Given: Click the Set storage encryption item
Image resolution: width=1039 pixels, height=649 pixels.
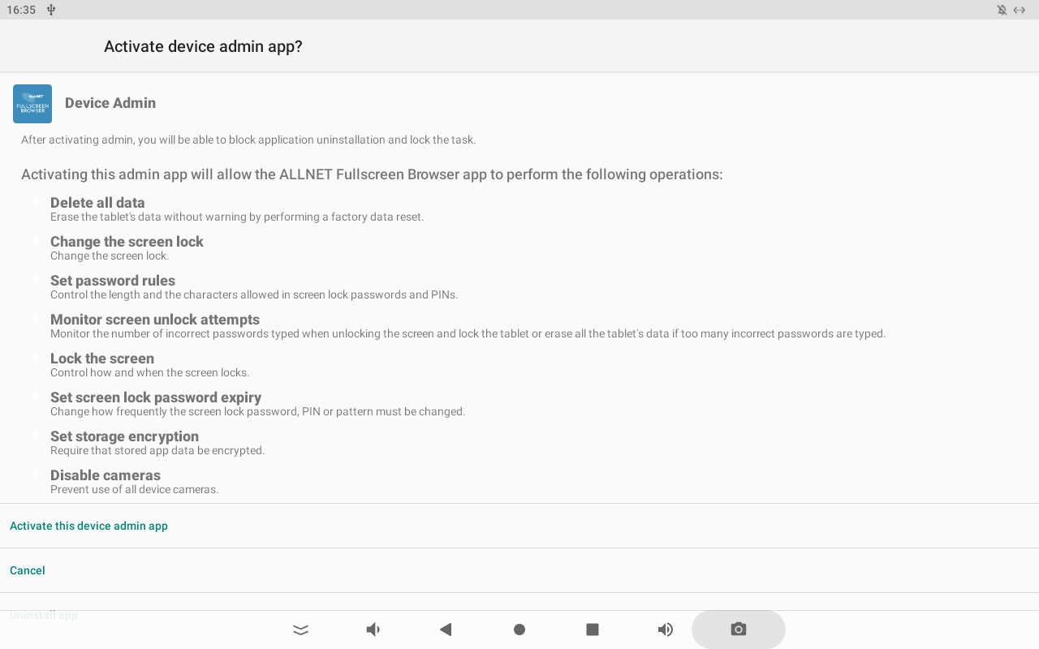Looking at the screenshot, I should 124,436.
